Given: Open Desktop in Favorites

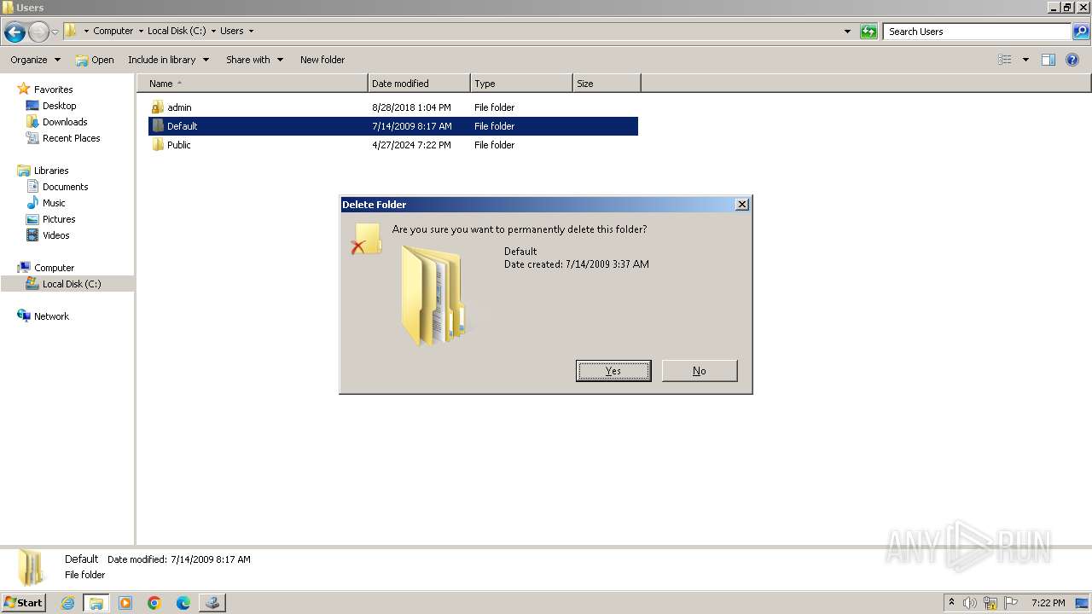Looking at the screenshot, I should tap(59, 106).
